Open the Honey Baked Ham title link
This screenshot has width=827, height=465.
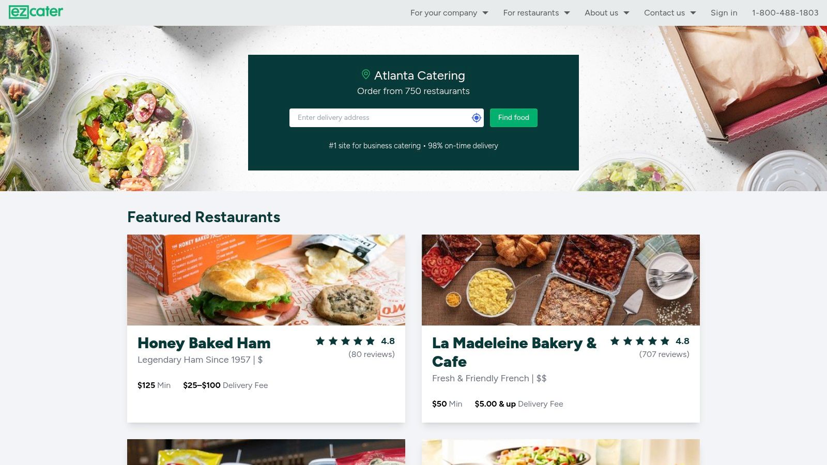pyautogui.click(x=204, y=343)
